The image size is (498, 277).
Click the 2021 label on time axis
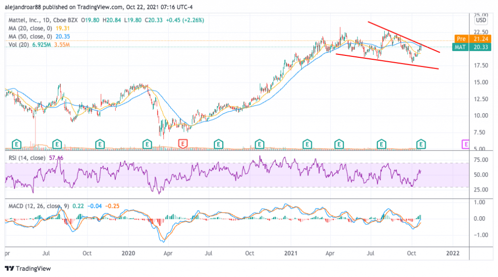coord(291,253)
